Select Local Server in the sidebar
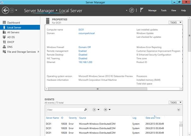Image resolution: width=191 pixels, height=136 pixels. 20,28
